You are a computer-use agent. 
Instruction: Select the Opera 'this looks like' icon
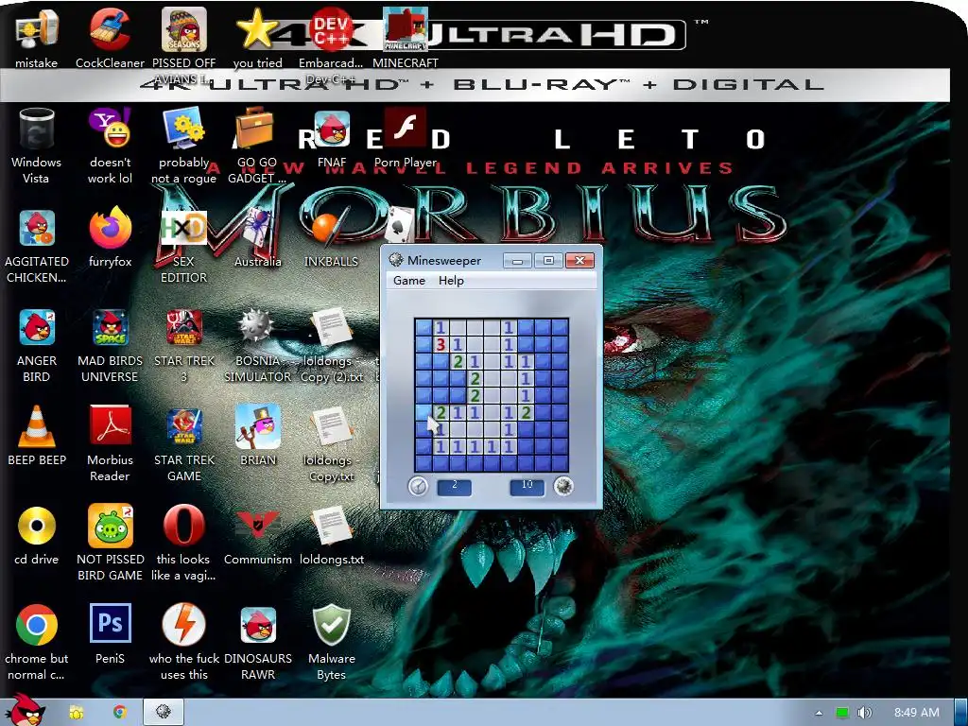pyautogui.click(x=184, y=542)
